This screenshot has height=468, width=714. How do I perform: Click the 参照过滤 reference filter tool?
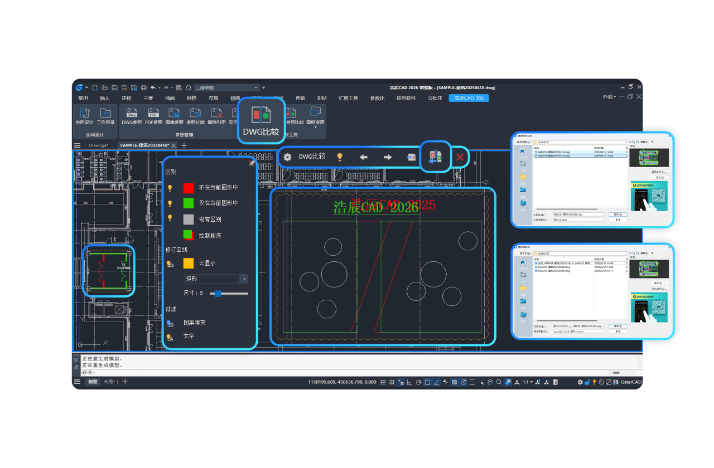tap(195, 116)
